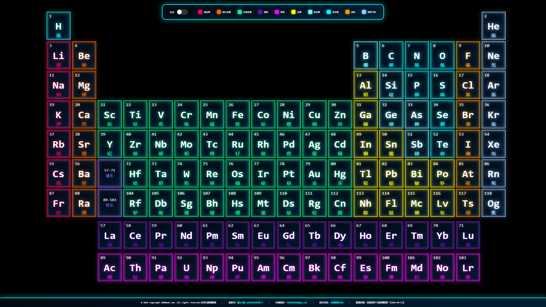This screenshot has width=546, height=307.
Task: Select the yellow 金属 legend item
Action: tap(293, 12)
